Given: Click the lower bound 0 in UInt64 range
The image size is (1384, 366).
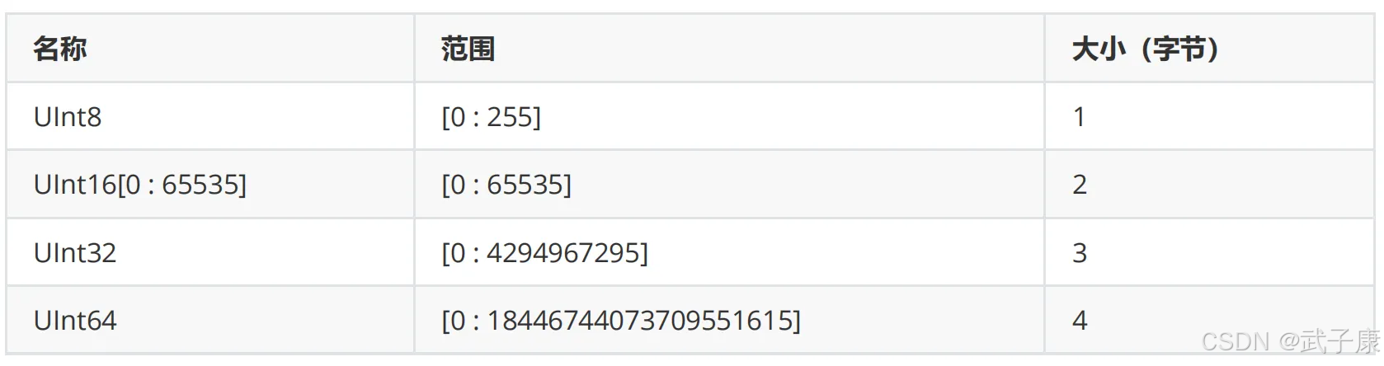Looking at the screenshot, I should tap(457, 321).
